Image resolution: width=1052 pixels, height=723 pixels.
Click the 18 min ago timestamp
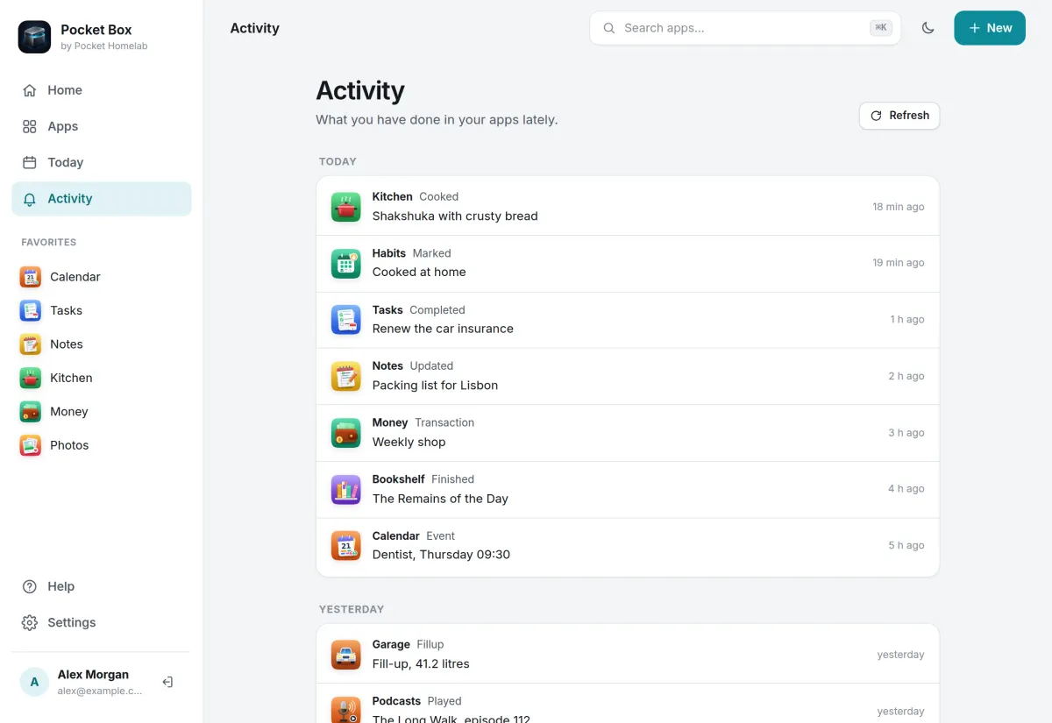899,207
